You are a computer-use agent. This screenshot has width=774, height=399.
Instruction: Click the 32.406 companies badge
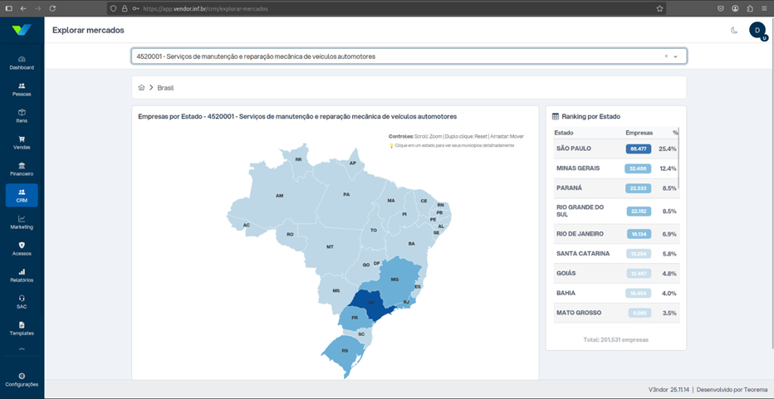pos(638,168)
